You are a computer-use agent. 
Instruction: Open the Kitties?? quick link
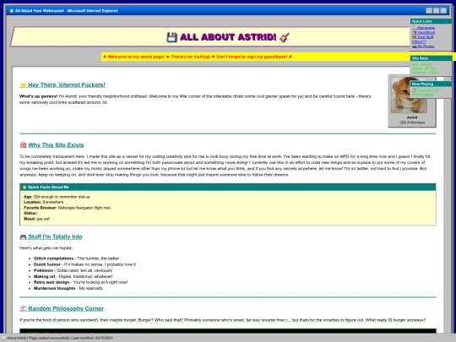pos(419,41)
